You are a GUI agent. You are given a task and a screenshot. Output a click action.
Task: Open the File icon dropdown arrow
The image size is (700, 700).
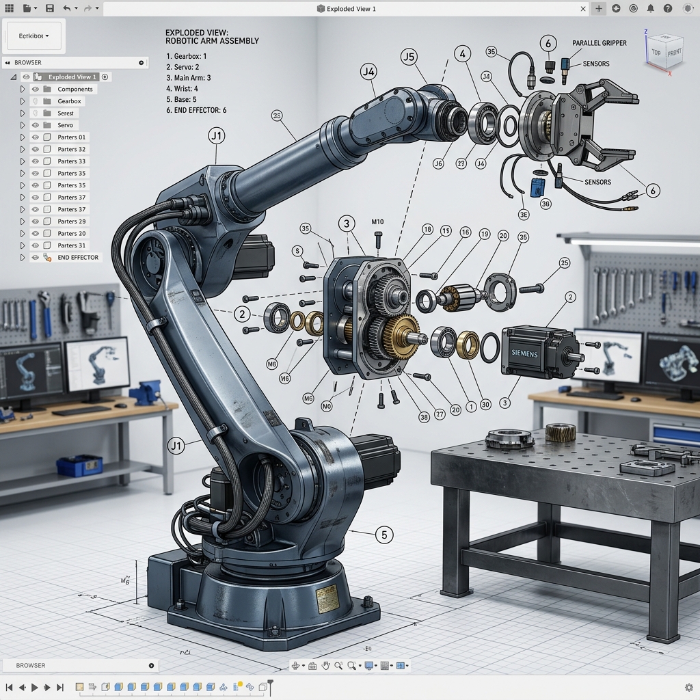tap(36, 8)
